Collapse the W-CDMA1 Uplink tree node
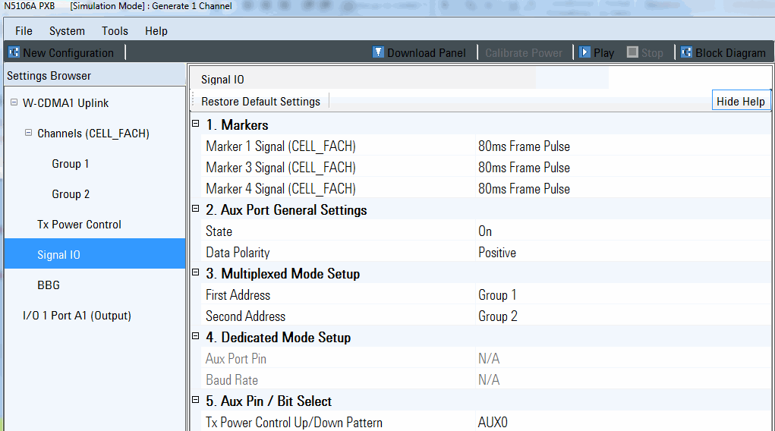The width and height of the screenshot is (775, 431). (14, 102)
